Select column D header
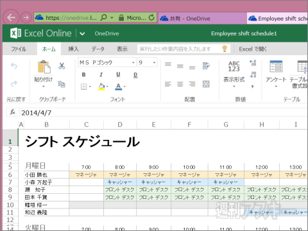The width and height of the screenshot is (308, 231). coord(120,124)
